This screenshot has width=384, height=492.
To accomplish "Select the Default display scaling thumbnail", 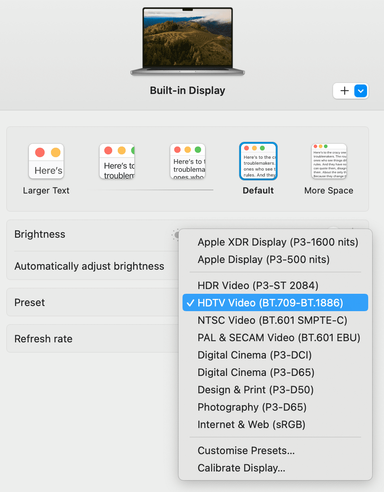I will 258,161.
